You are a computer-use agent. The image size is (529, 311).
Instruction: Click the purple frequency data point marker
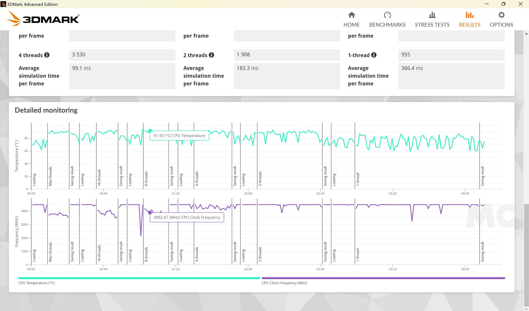pos(150,213)
